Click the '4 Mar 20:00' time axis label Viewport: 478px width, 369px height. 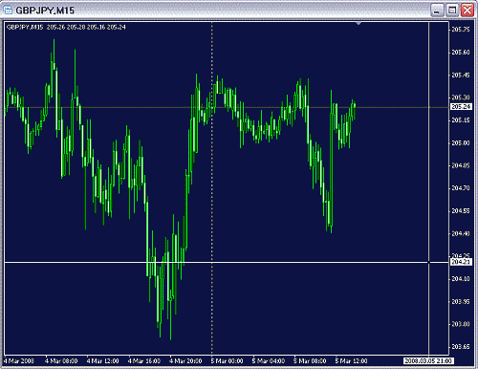pos(185,361)
